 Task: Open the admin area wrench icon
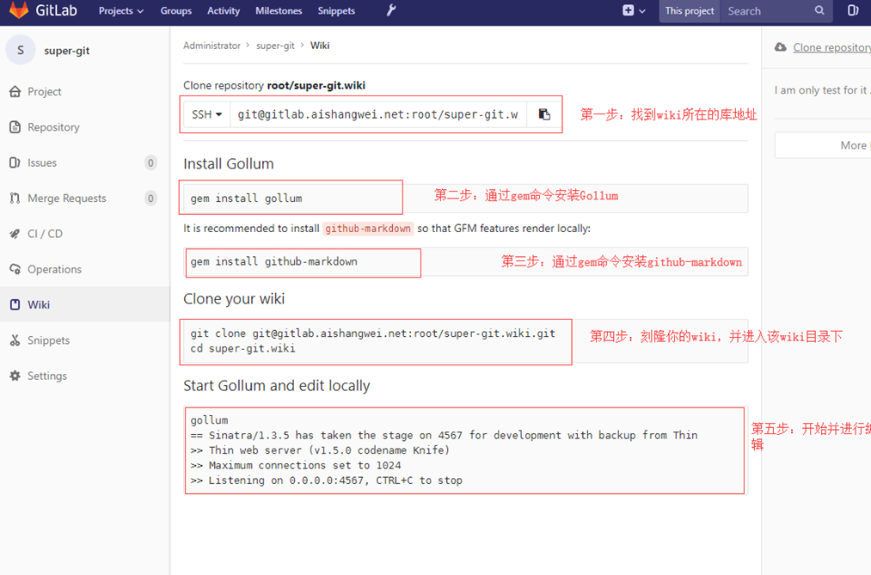391,10
